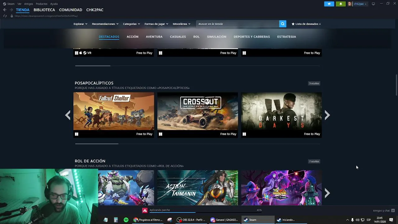Image resolution: width=398 pixels, height=224 pixels.
Task: Click in the Buscar en la tienda field
Action: (238, 24)
